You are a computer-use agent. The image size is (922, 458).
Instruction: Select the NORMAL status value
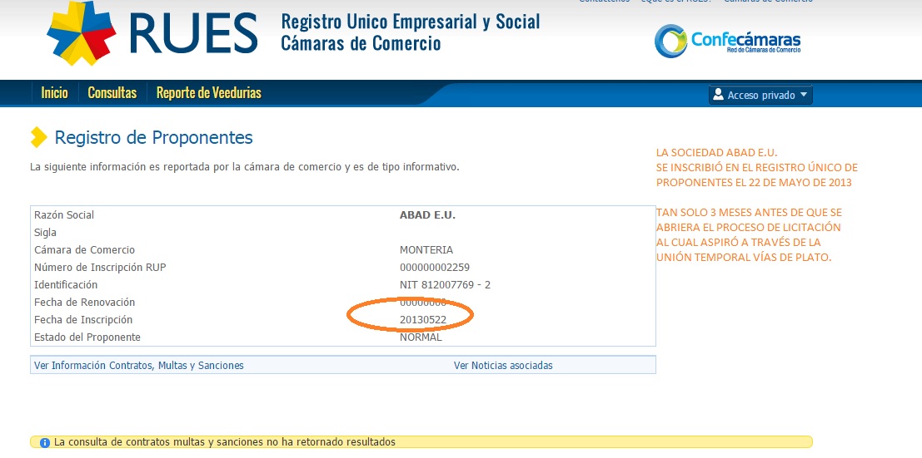pos(421,337)
